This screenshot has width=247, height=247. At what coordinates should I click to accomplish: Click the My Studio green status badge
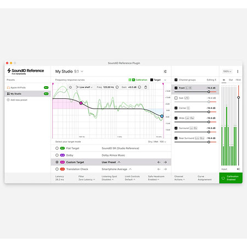coord(46,94)
